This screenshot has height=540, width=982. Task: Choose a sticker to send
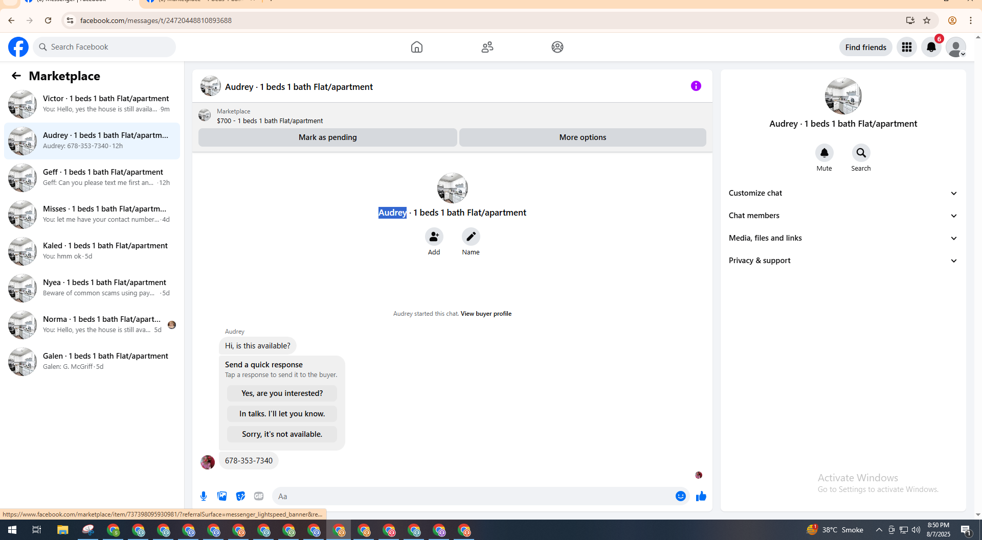(240, 496)
